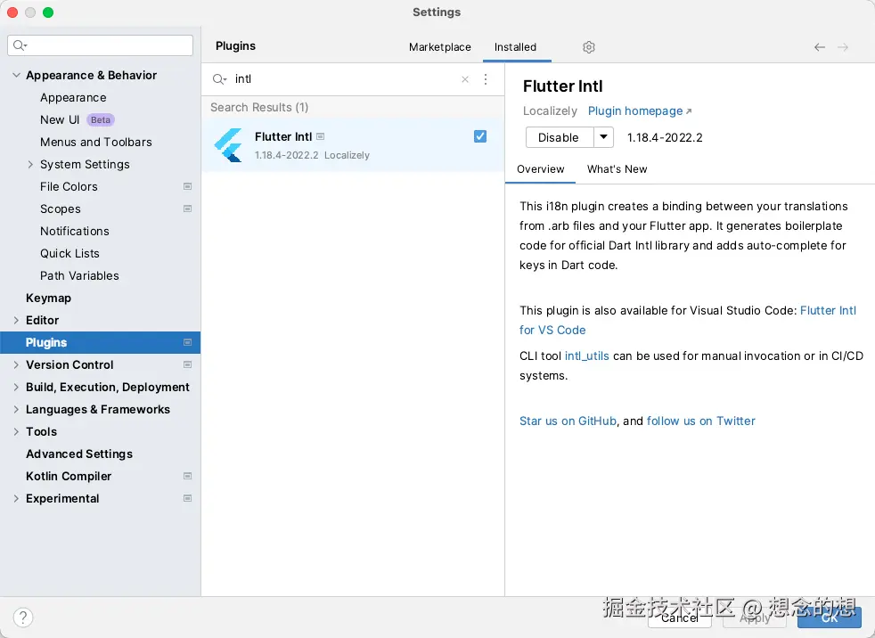Expand the System Settings node
Viewport: 875px width, 638px height.
tap(30, 164)
